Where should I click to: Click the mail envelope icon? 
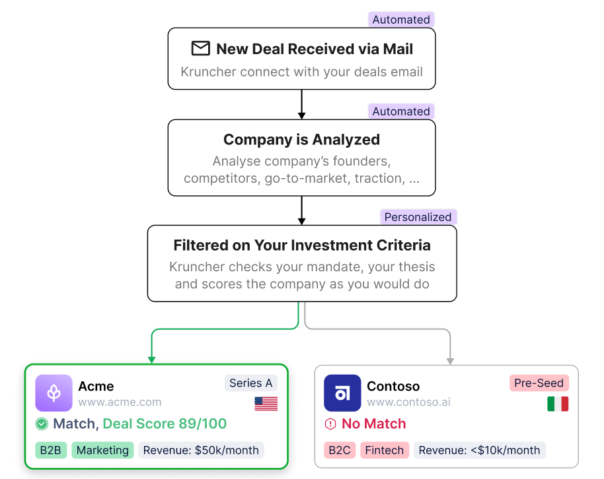[x=200, y=49]
